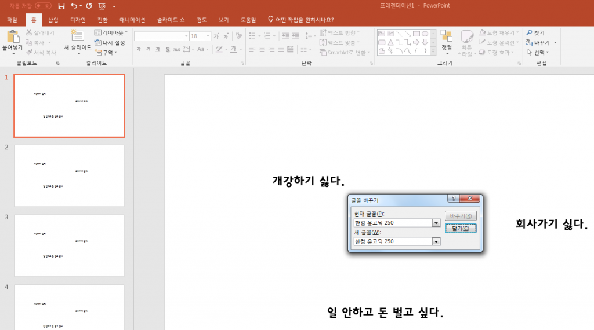
Task: Switch to the 디자인 tab
Action: 78,20
